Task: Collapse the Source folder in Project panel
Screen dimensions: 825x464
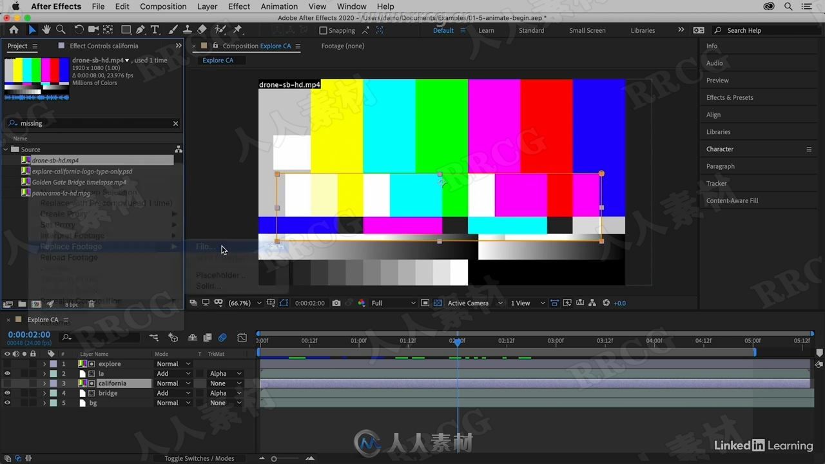Action: 6,150
